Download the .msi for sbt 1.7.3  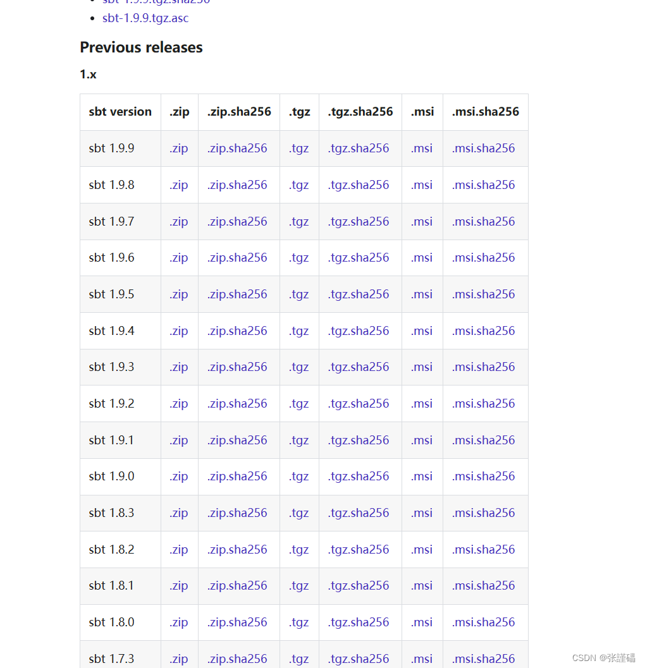[422, 659]
